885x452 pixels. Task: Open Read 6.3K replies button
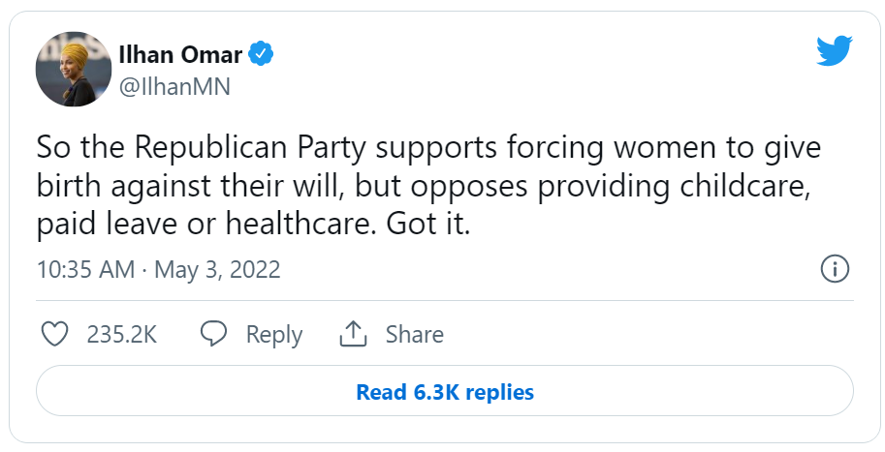tap(445, 391)
